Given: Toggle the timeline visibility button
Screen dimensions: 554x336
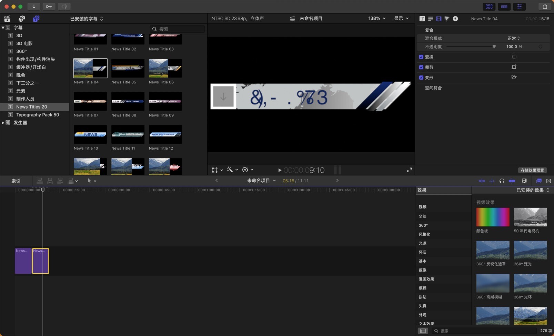Looking at the screenshot, I should click(504, 7).
